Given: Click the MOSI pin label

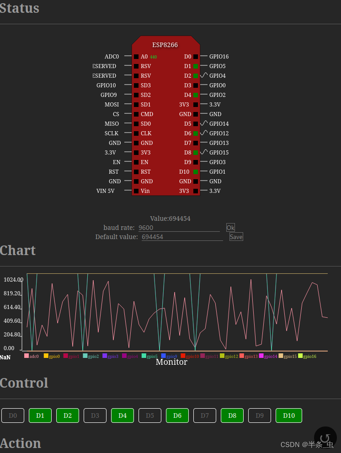Looking at the screenshot, I should [x=112, y=105].
